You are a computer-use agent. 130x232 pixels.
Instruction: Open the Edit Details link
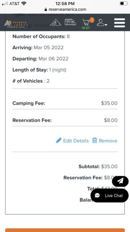pyautogui.click(x=76, y=141)
